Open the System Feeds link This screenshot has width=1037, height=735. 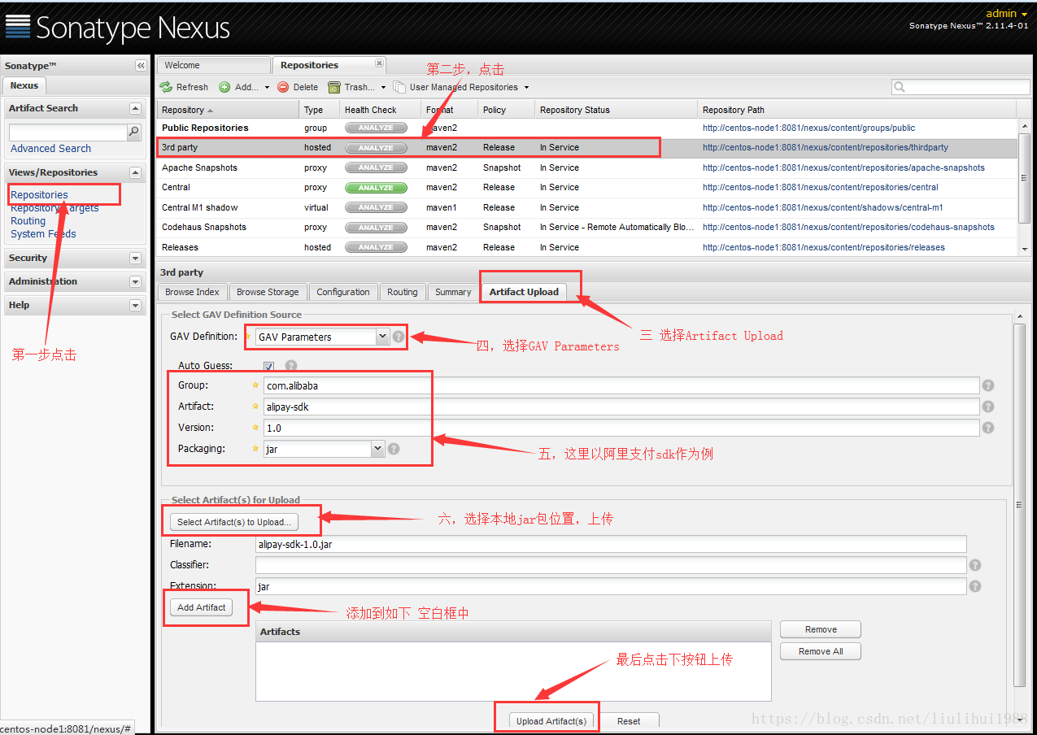point(43,234)
